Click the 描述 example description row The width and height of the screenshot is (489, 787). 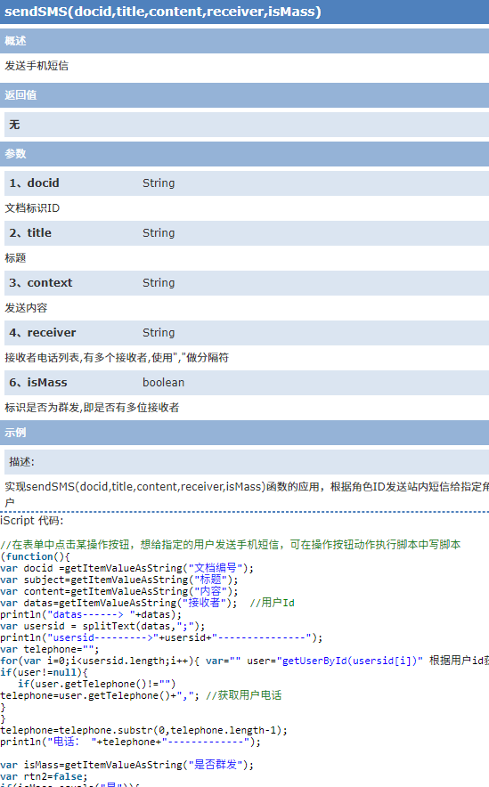click(x=247, y=462)
